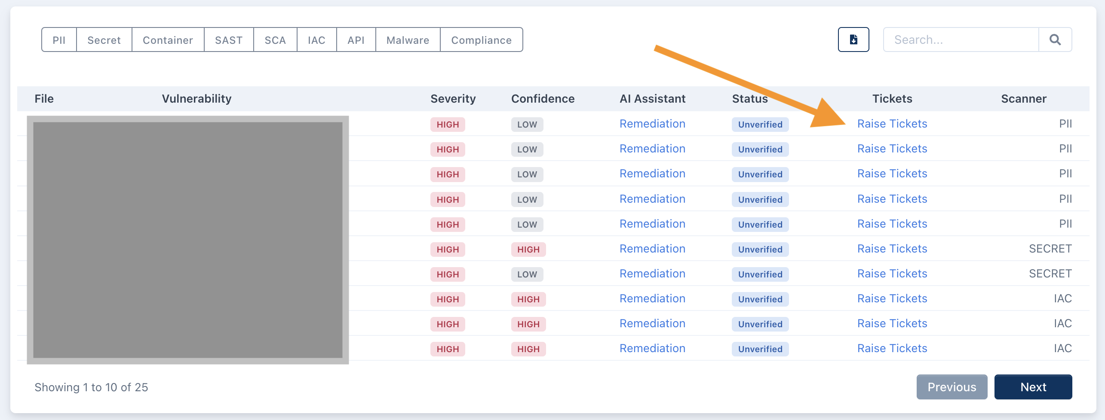Switch to the IAC filter tab
This screenshot has height=420, width=1105.
click(x=316, y=40)
